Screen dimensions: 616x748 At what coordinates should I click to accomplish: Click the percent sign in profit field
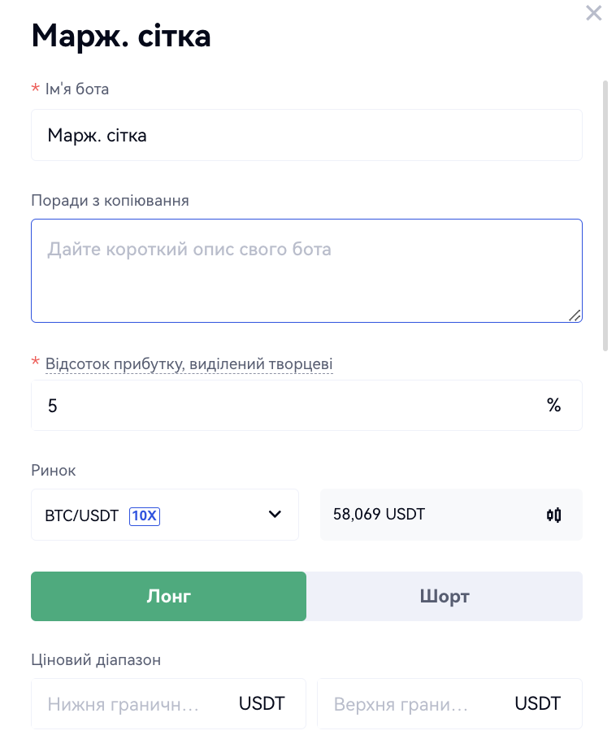coord(554,406)
